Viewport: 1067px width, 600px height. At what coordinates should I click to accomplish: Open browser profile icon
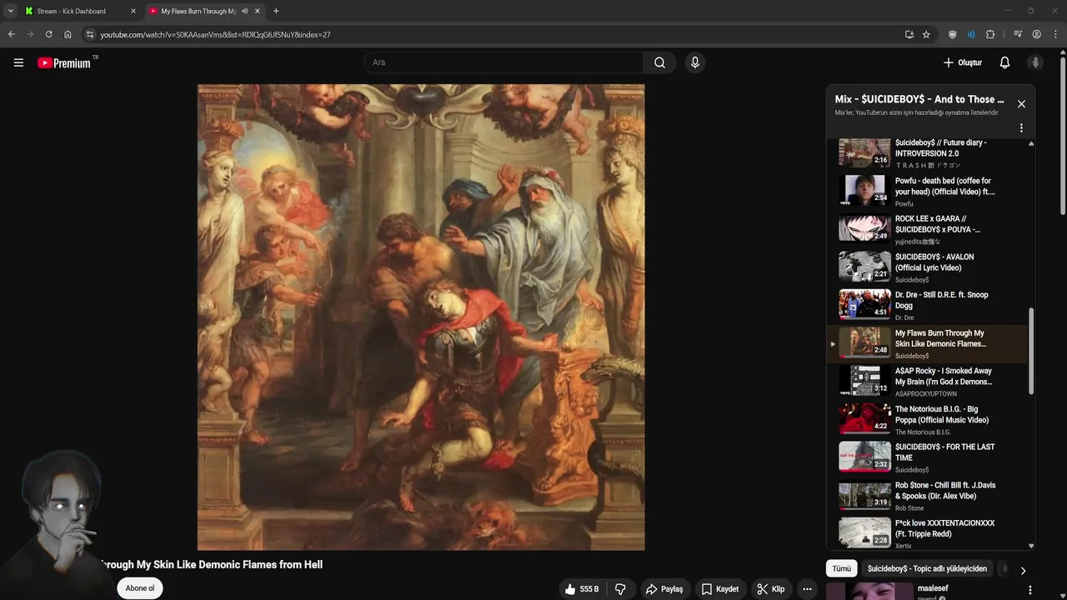point(1036,34)
